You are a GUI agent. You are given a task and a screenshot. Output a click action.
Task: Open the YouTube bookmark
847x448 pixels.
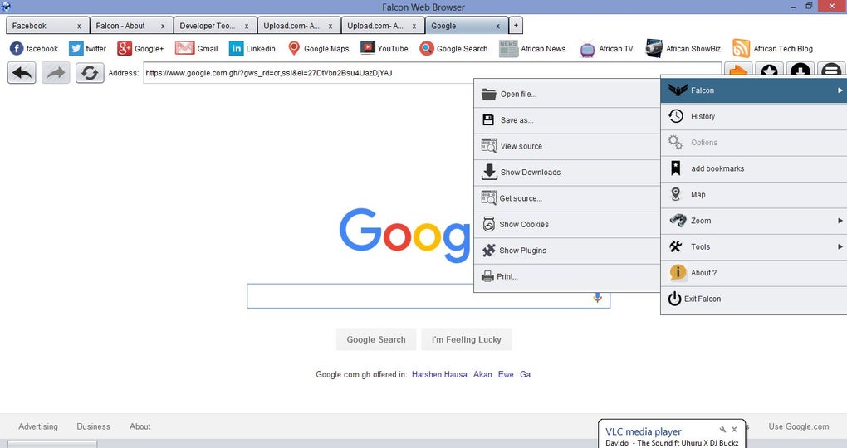tap(384, 49)
